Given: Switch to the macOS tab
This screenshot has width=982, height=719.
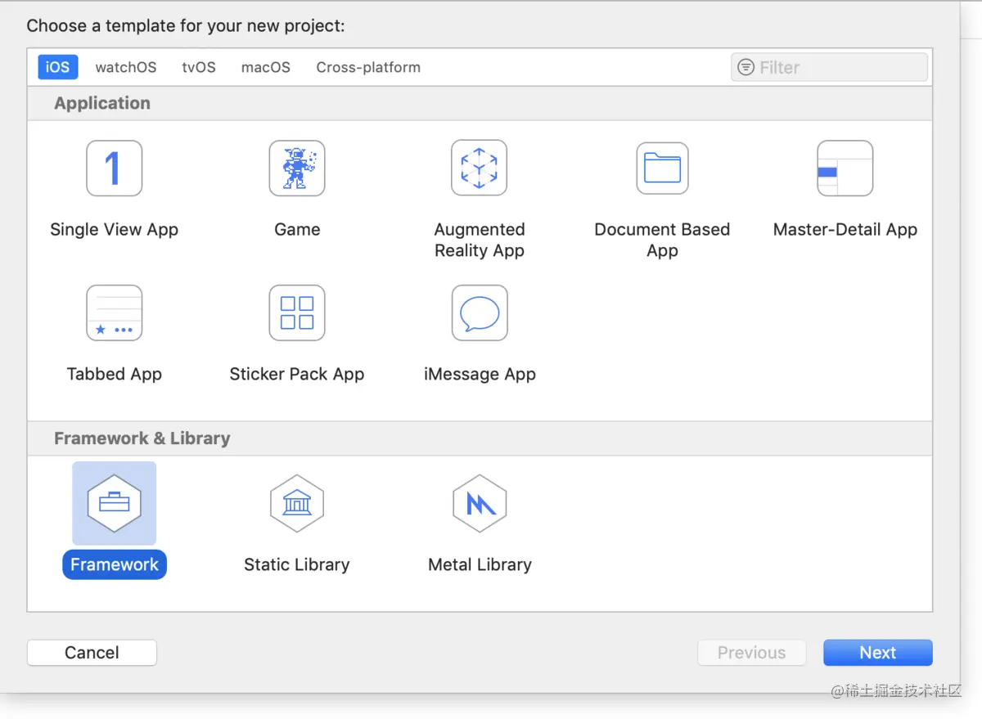Looking at the screenshot, I should (266, 67).
